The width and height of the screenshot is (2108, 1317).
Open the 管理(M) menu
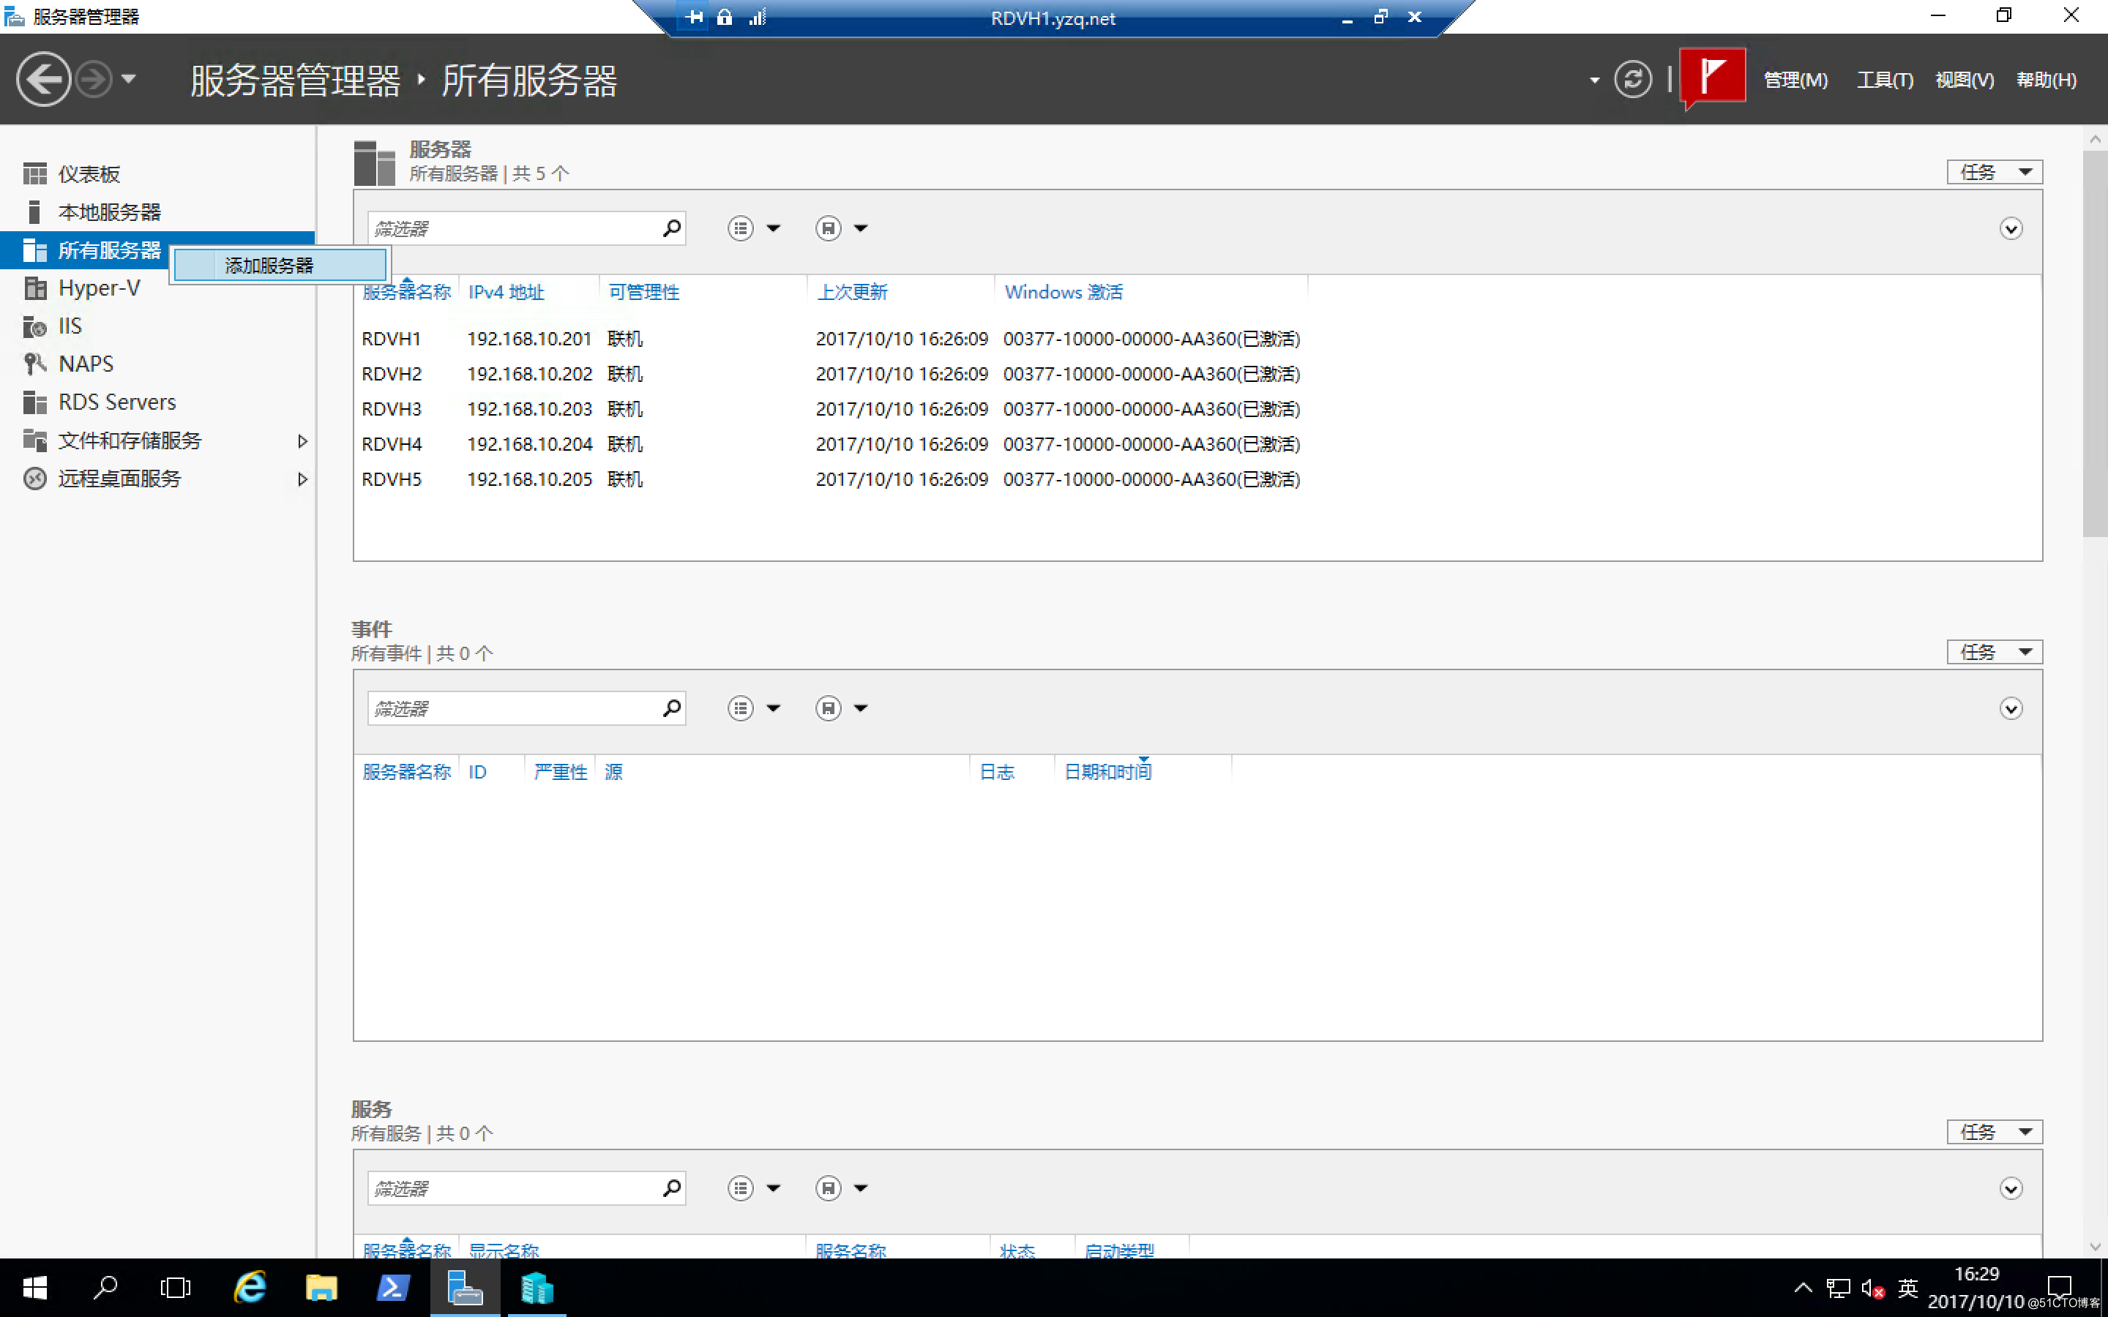tap(1795, 80)
